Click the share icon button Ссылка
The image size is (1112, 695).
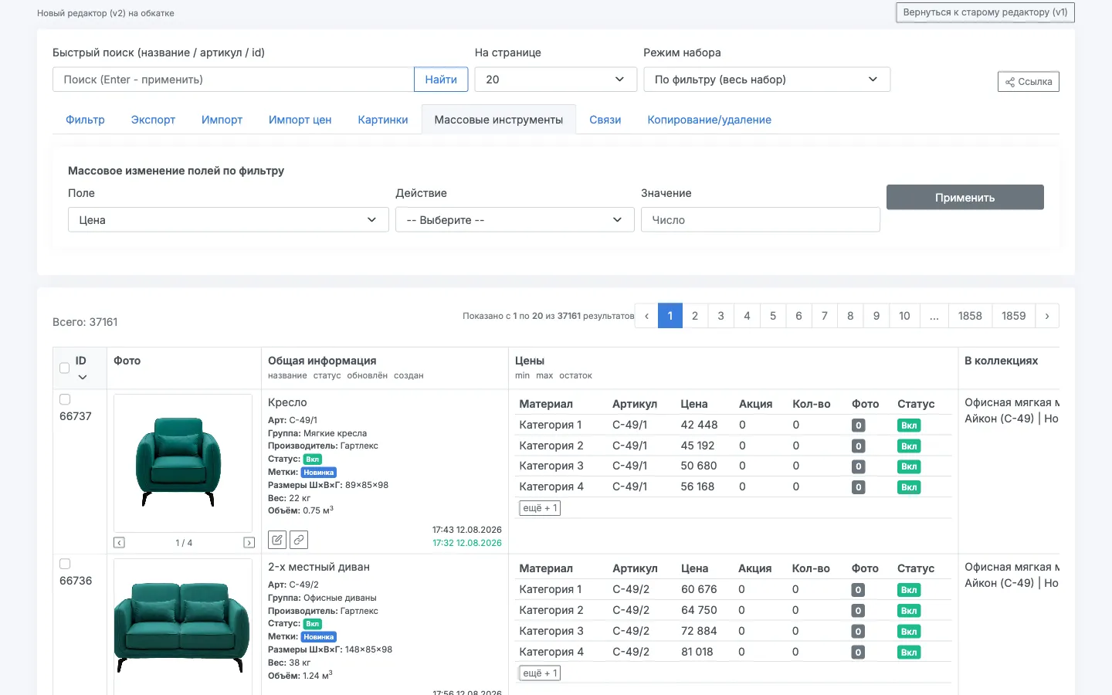(1028, 82)
